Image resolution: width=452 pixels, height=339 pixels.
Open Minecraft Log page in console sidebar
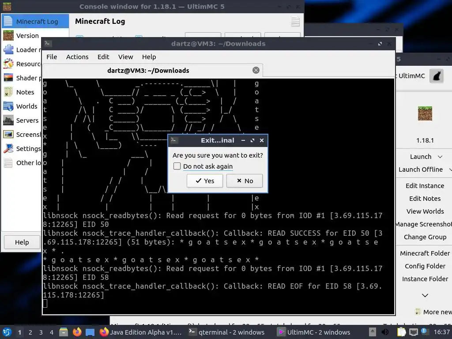click(35, 21)
